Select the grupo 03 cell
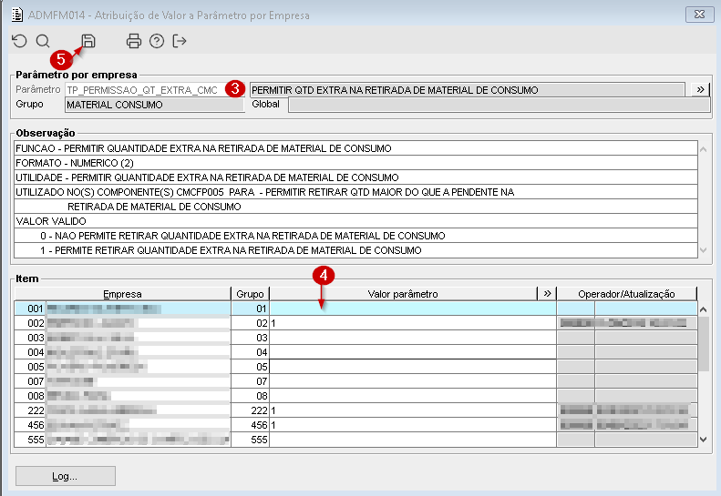 coord(250,338)
